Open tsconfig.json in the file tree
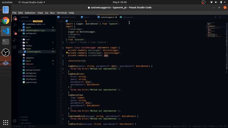This screenshot has width=228, height=128. click(31, 79)
